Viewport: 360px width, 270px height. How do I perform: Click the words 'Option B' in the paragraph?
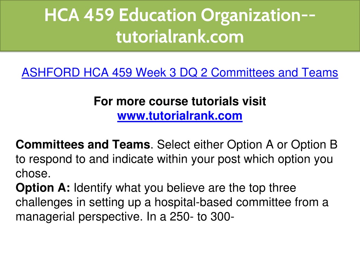tap(314, 144)
